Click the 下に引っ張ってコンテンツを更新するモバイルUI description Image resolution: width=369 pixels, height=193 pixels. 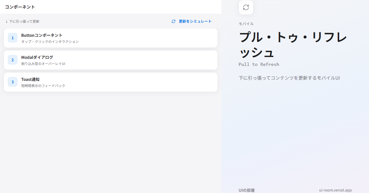289,78
